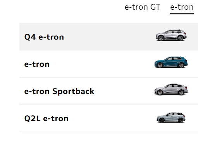This screenshot has height=151, width=198.
Task: Click the empty space in the Sportback row
Action: pos(124,91)
